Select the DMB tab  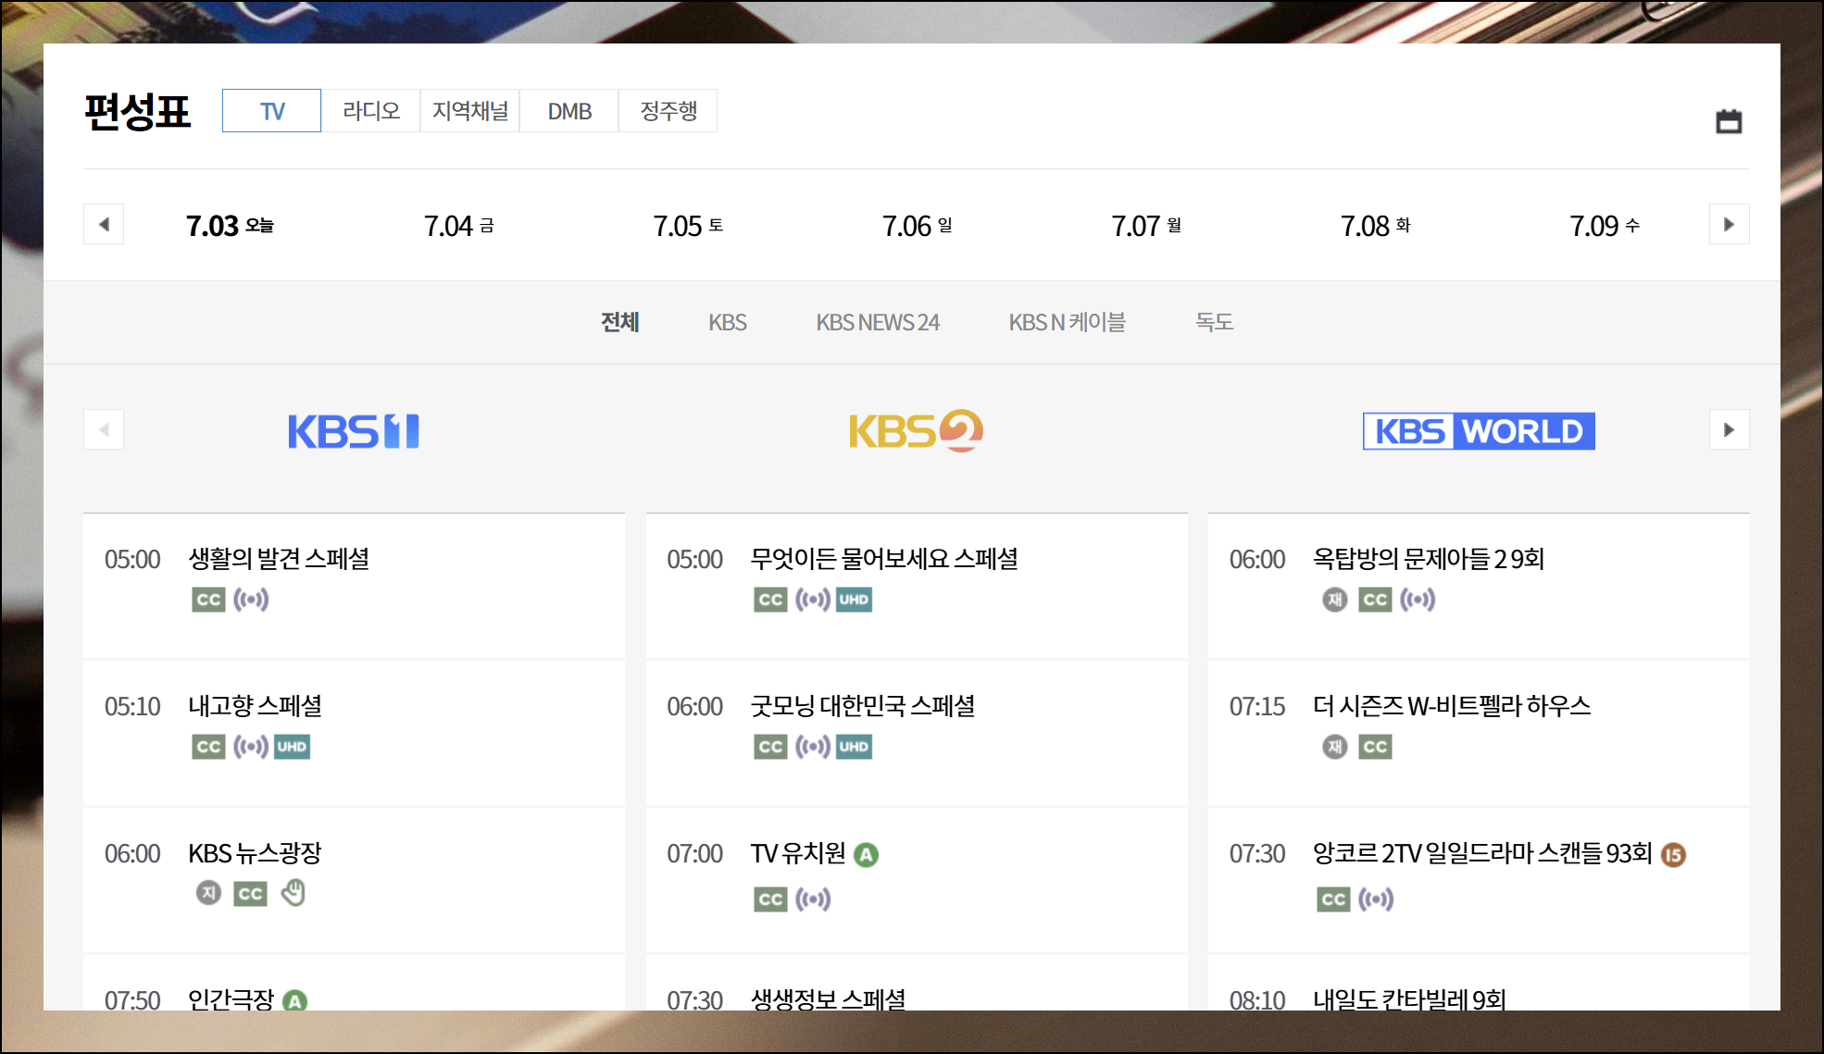[568, 111]
